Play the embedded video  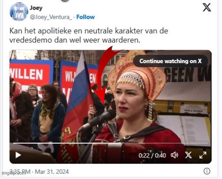point(18,155)
